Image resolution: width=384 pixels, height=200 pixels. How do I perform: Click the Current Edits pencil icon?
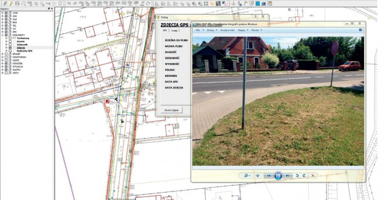[5, 4]
